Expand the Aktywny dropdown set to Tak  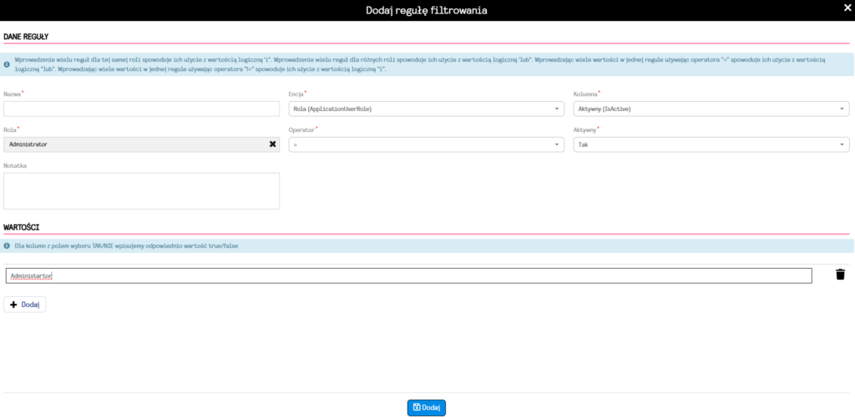pyautogui.click(x=711, y=144)
